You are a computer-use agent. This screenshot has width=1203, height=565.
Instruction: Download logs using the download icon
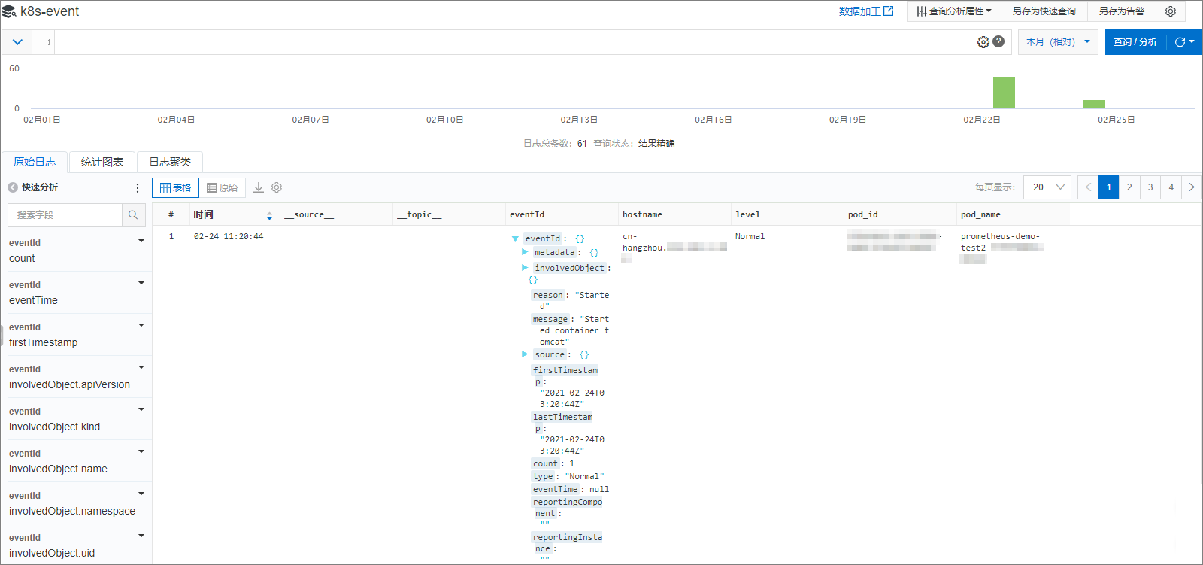click(x=259, y=187)
